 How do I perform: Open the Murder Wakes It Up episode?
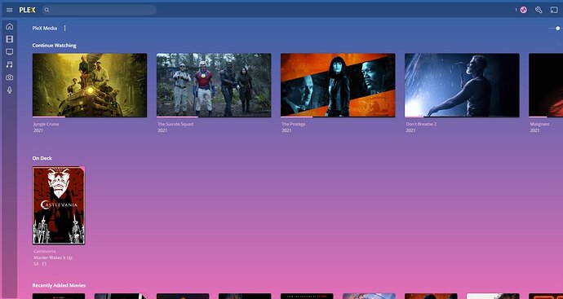(53, 257)
